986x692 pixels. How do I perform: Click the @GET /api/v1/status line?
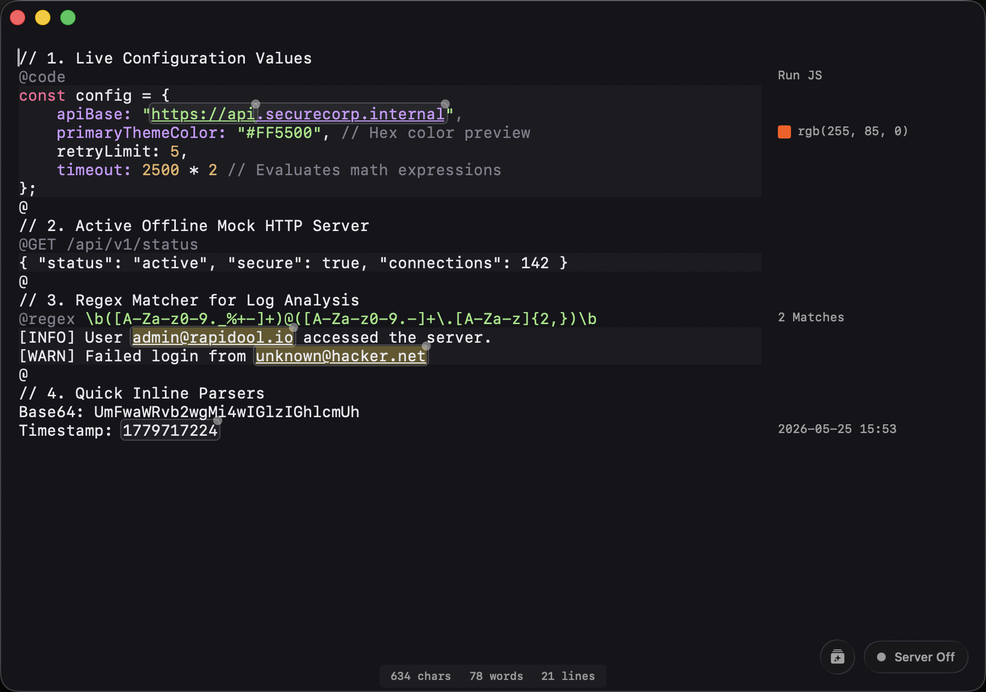pyautogui.click(x=108, y=244)
